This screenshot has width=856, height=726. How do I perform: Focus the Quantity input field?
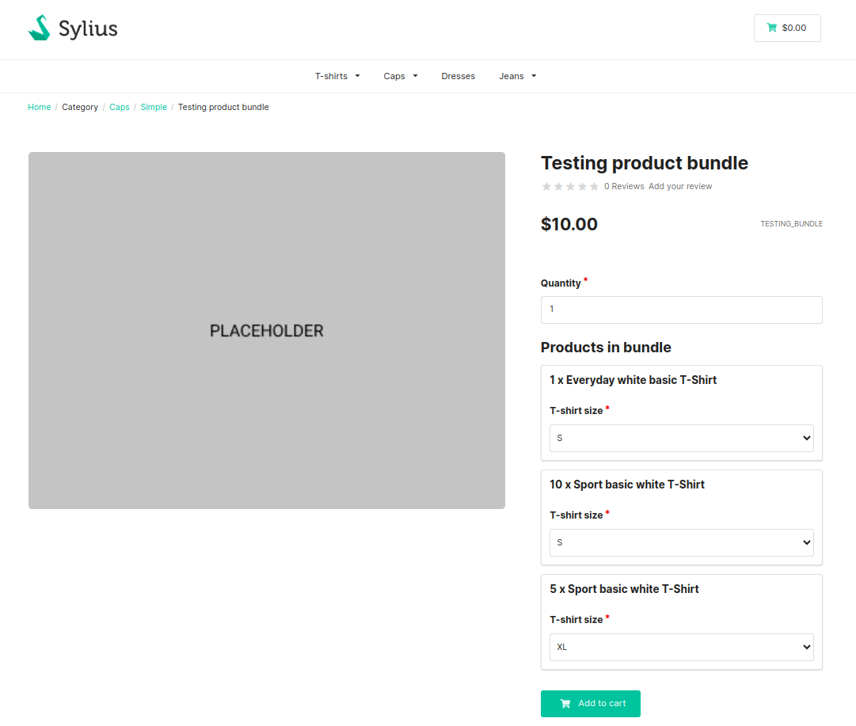(x=681, y=310)
